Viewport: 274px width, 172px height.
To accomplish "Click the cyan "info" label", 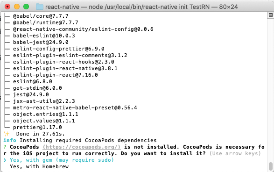I will click(10, 140).
